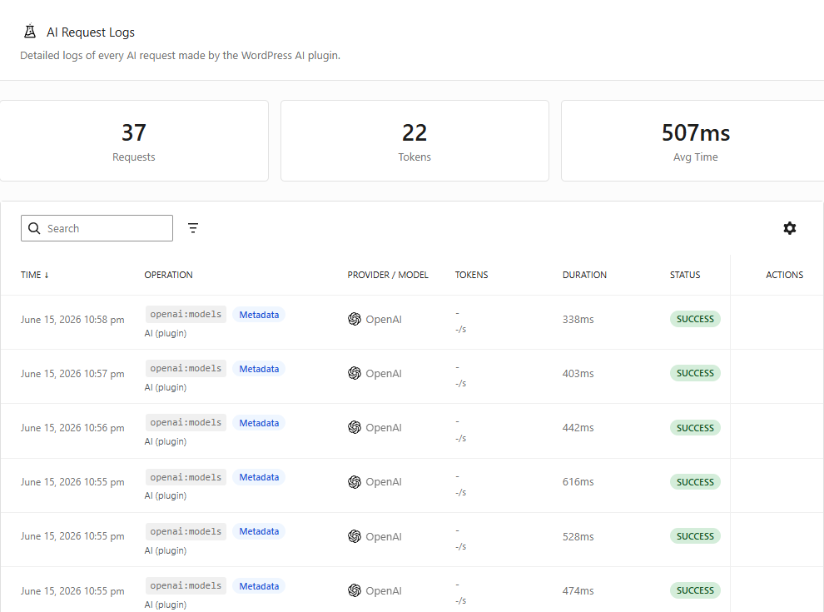Click openai:models code in the 528ms row

[x=186, y=531]
